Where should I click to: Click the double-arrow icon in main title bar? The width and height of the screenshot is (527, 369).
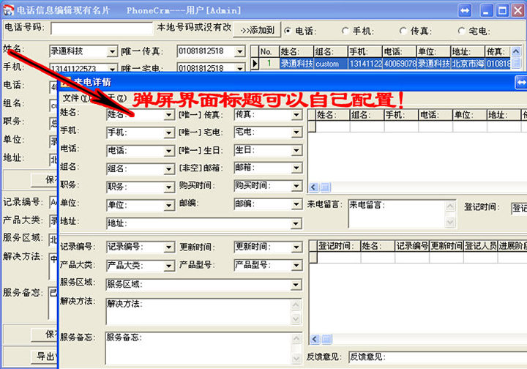point(465,11)
